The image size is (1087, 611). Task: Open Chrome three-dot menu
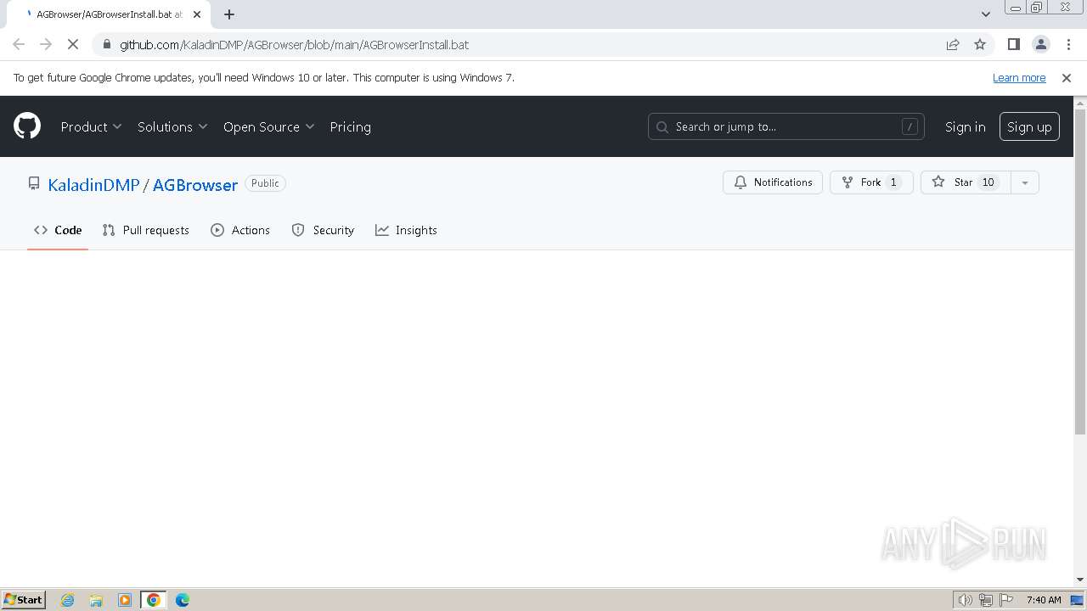(x=1067, y=44)
